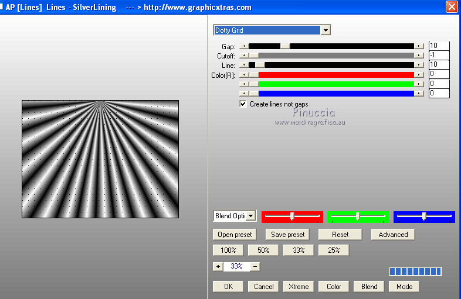
Task: Click the red color value field
Action: click(x=439, y=74)
